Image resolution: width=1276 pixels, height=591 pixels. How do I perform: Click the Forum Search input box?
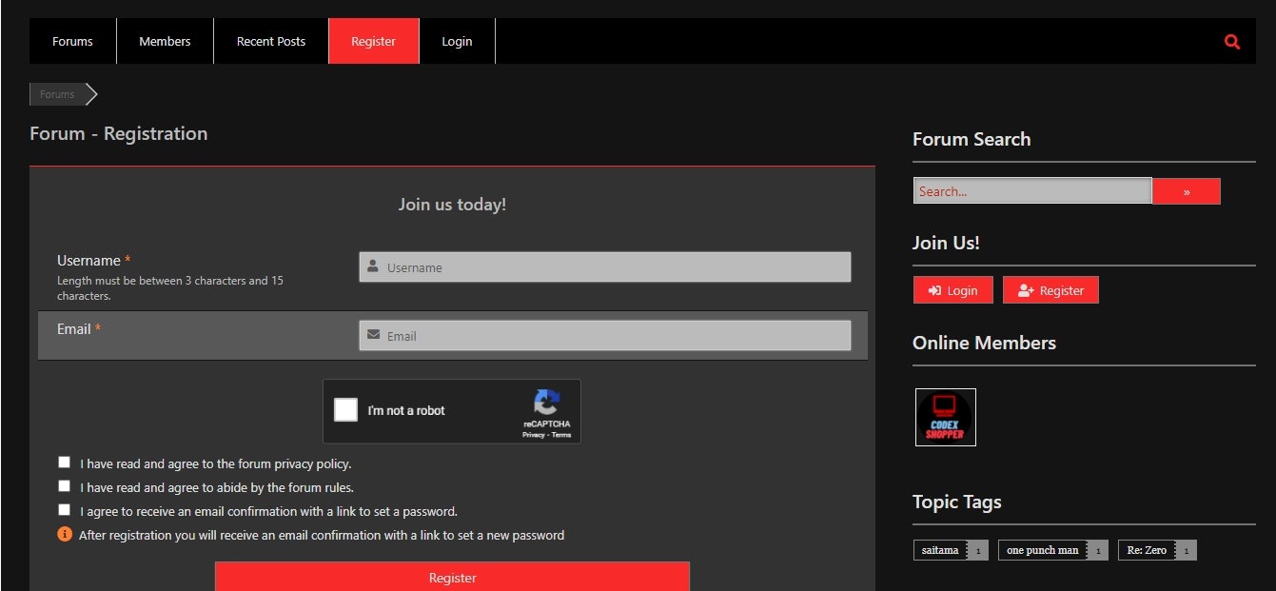[1031, 190]
